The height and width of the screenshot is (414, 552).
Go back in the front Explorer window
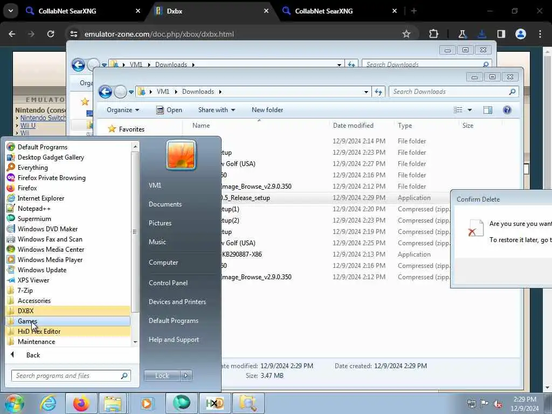point(105,92)
